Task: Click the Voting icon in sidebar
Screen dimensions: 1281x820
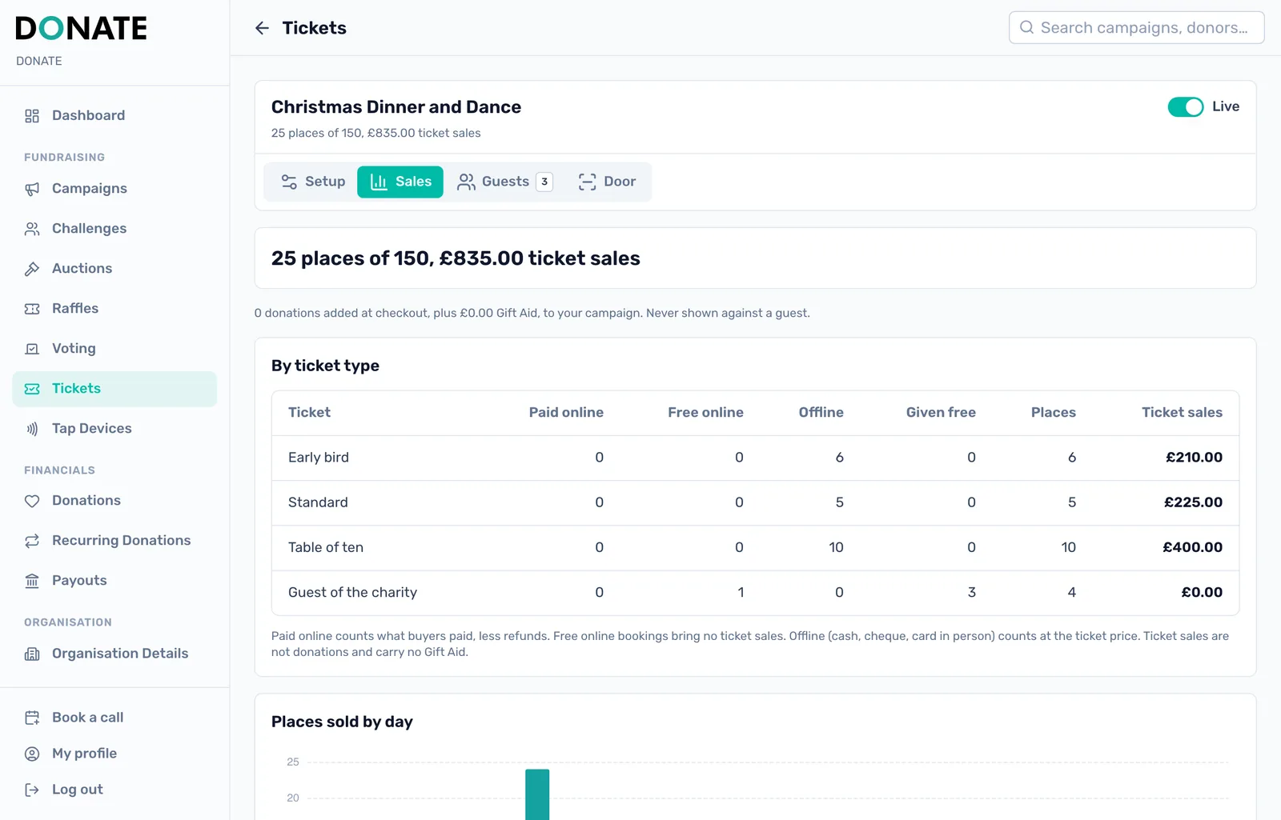Action: (32, 349)
